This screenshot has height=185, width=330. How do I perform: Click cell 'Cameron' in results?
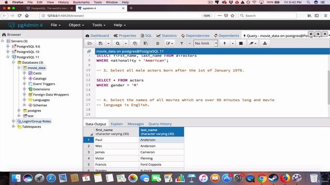tap(161, 152)
